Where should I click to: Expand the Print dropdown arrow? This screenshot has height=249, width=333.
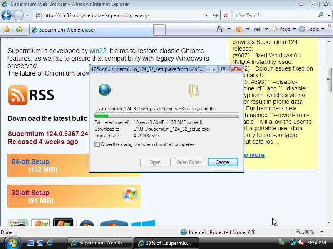point(266,29)
